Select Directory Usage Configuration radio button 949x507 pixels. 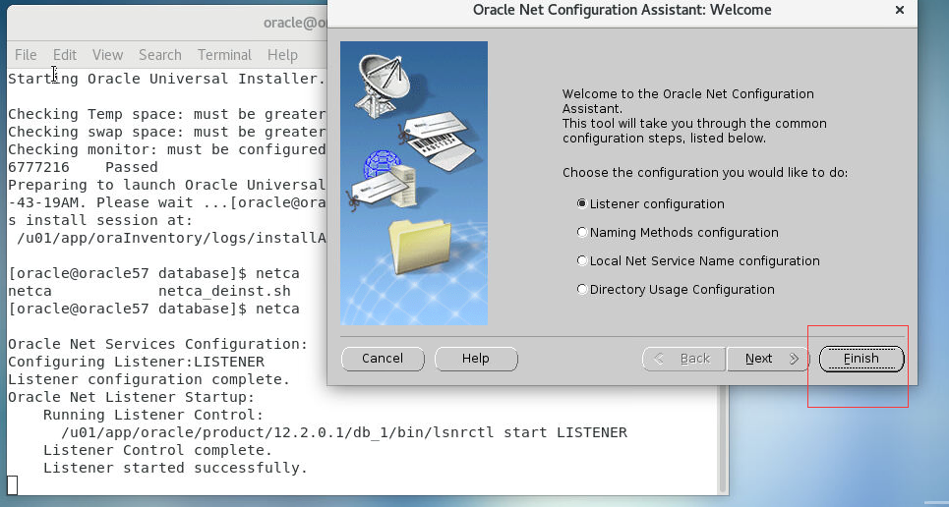tap(581, 289)
